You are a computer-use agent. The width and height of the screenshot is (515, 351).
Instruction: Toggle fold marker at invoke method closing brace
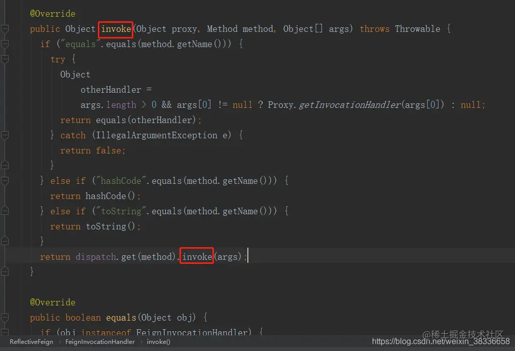tap(5, 271)
